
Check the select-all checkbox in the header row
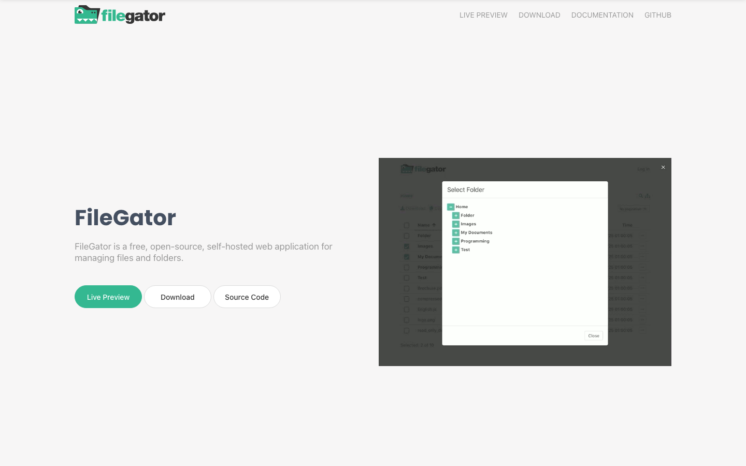pyautogui.click(x=407, y=225)
